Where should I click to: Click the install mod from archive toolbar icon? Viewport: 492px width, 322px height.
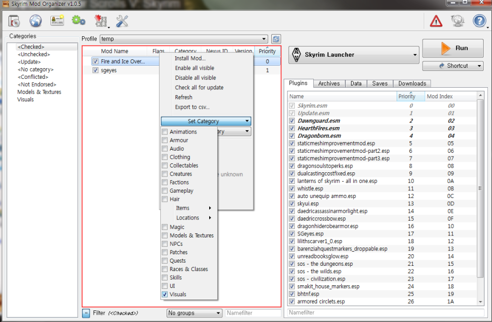(x=14, y=21)
